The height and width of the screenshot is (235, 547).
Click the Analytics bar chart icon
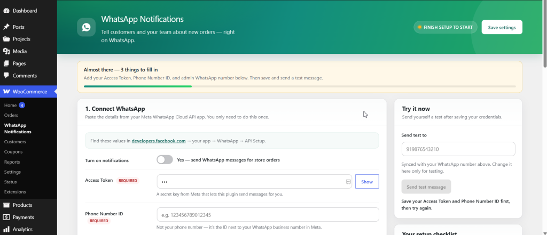pos(6,230)
